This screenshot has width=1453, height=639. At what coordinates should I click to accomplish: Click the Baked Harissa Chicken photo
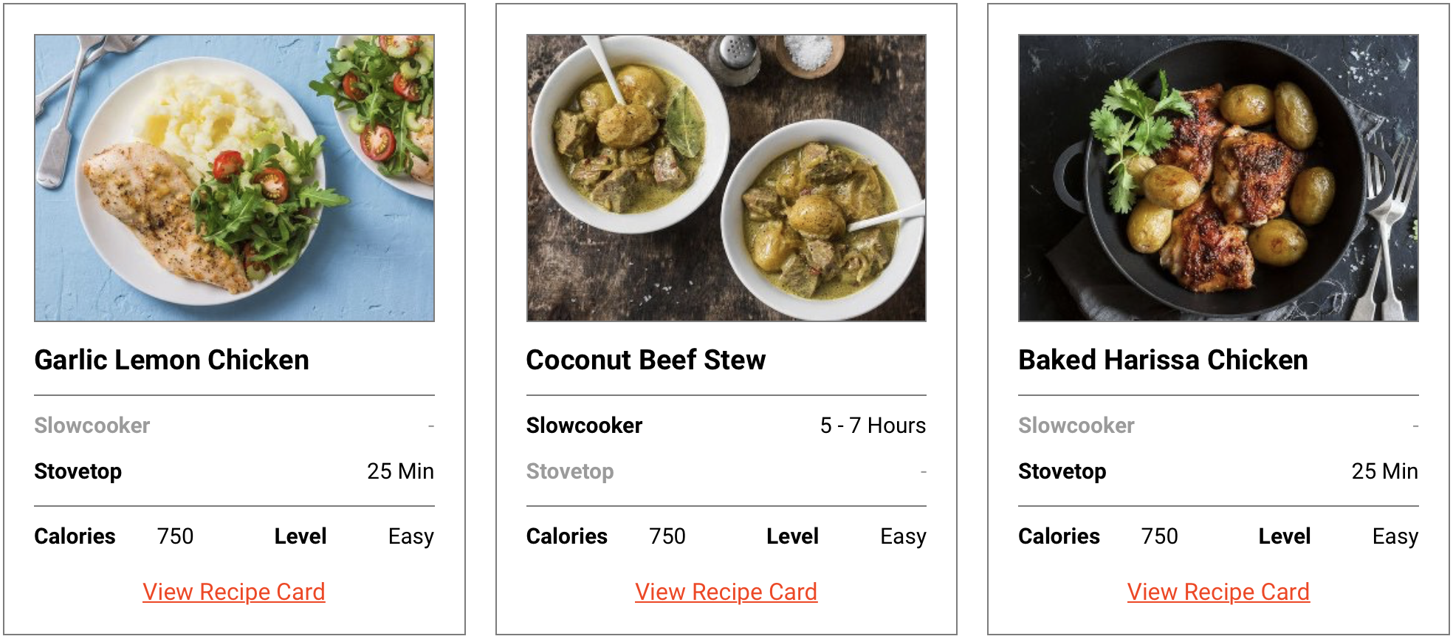[x=1217, y=177]
